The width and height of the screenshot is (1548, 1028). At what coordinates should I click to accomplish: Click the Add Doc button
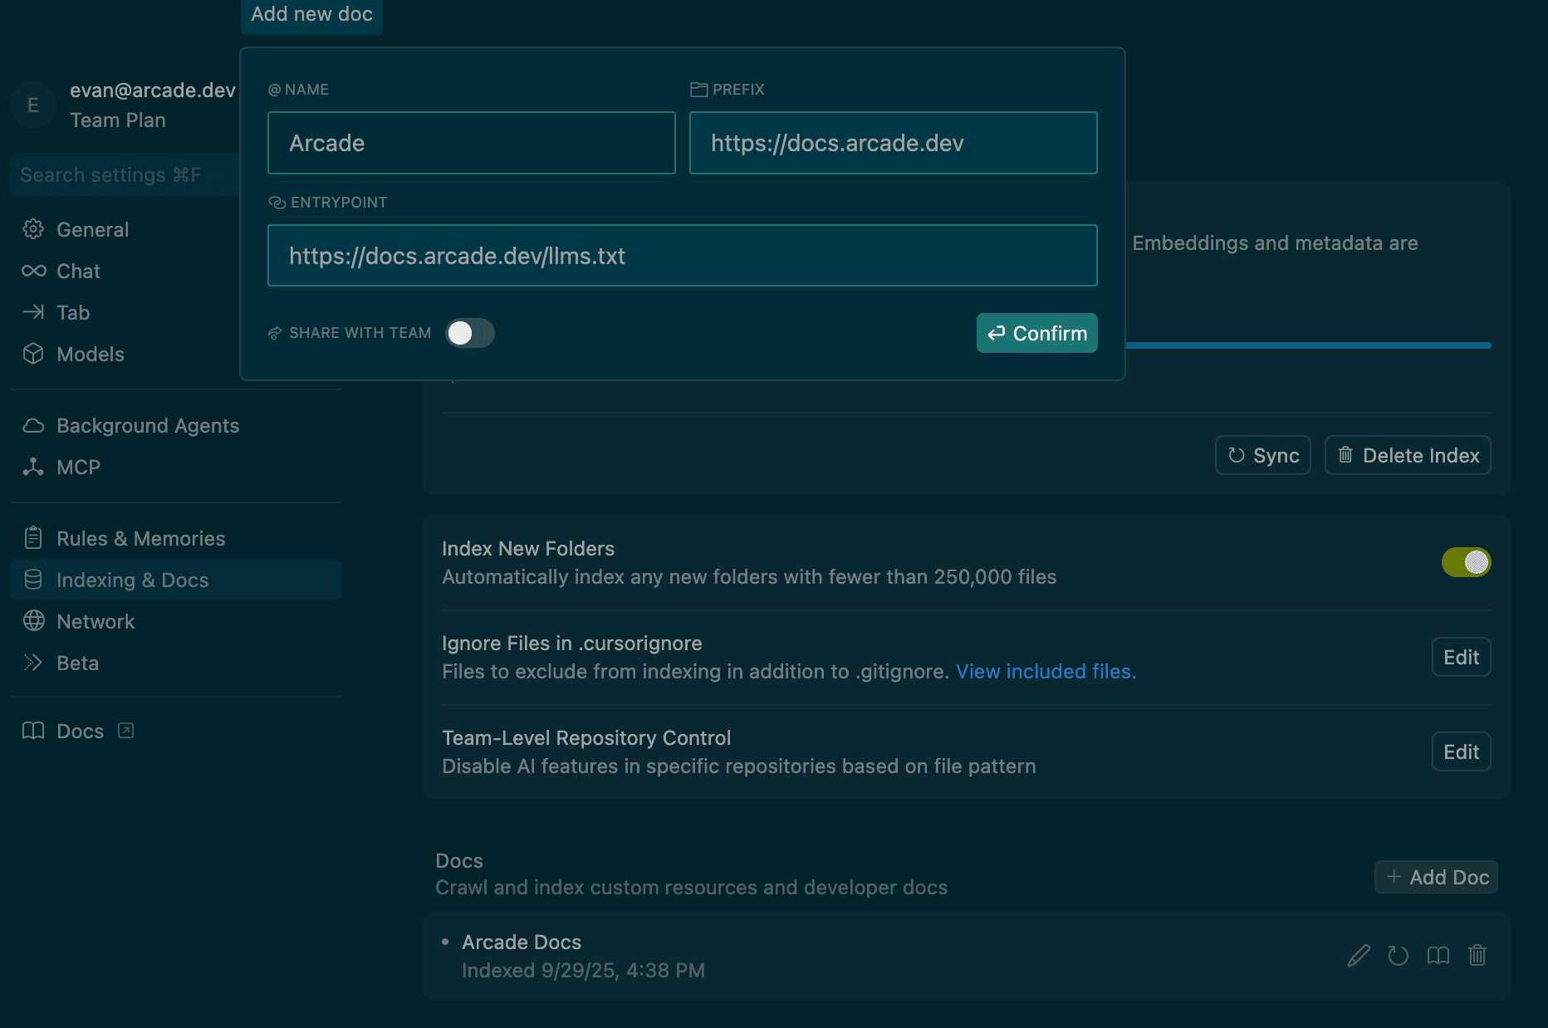point(1436,878)
